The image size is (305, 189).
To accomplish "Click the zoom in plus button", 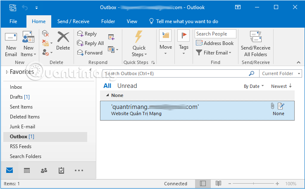I will point(277,184).
